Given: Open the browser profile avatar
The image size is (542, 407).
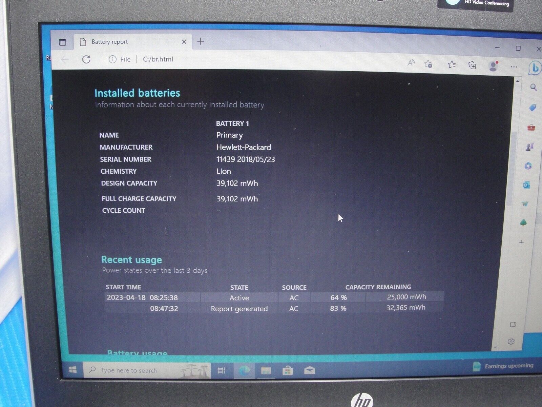Looking at the screenshot, I should (494, 66).
